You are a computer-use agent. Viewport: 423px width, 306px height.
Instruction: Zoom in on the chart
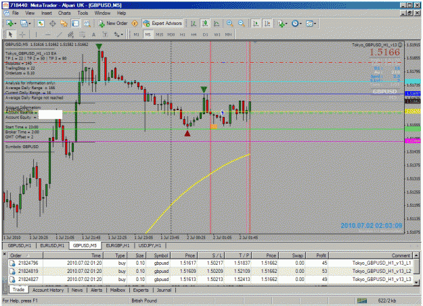tap(230, 24)
